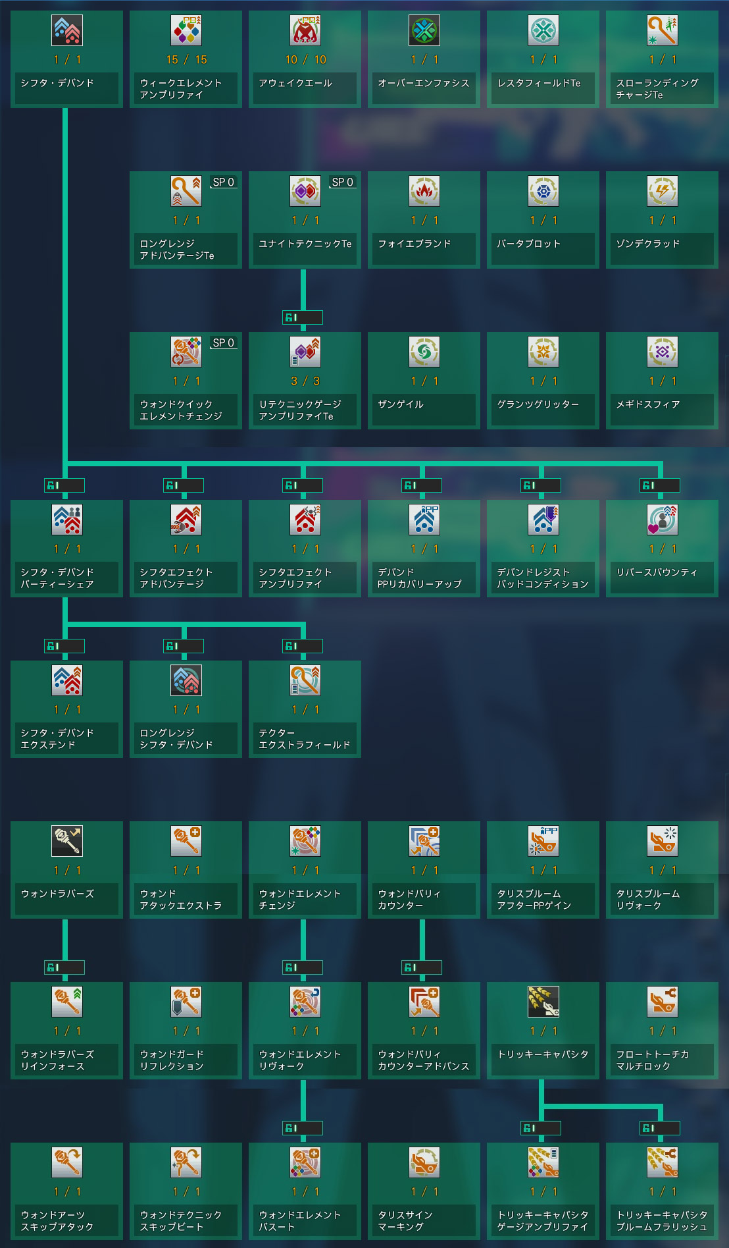Click the SP 0 badge on ユナイトテクニックTe
Image resolution: width=729 pixels, height=1248 pixels.
(x=342, y=182)
